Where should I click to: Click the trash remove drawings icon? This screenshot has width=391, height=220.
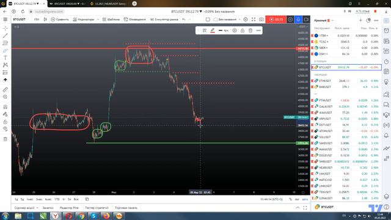tap(5, 139)
